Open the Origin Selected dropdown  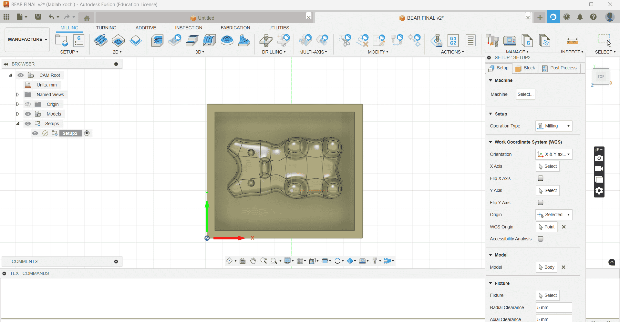tap(554, 215)
